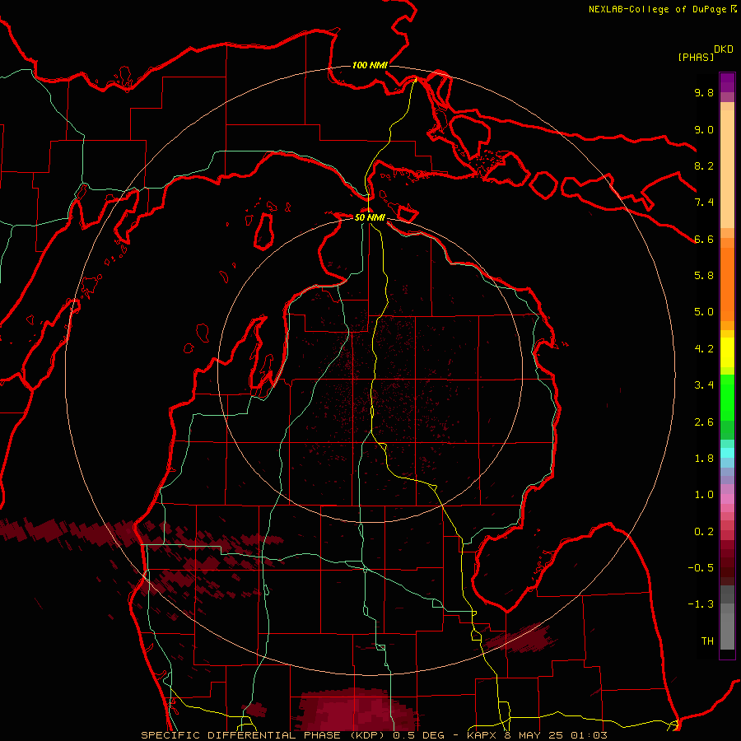
Task: Click the 1.8 scale value
Action: [x=704, y=459]
